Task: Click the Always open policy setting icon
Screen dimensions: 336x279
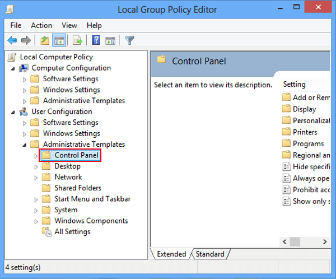Action: point(286,178)
